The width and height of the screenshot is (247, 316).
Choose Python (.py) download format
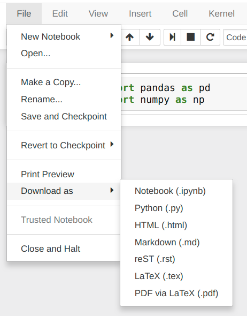[x=176, y=208]
